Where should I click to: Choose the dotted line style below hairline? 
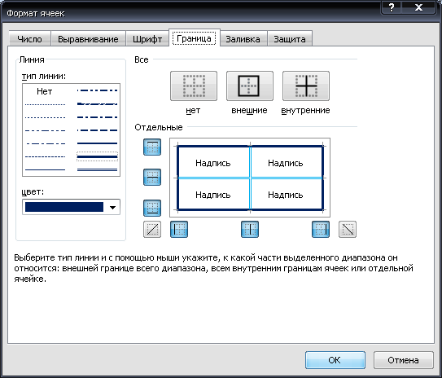[x=45, y=117]
